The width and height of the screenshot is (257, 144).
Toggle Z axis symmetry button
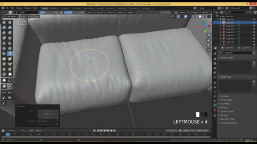pos(169,12)
